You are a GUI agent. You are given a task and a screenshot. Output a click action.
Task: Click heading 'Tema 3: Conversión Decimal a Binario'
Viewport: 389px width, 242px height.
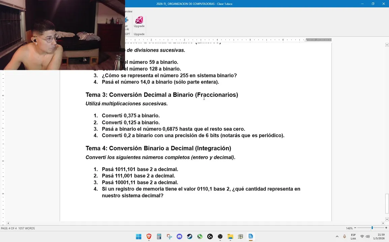click(162, 95)
